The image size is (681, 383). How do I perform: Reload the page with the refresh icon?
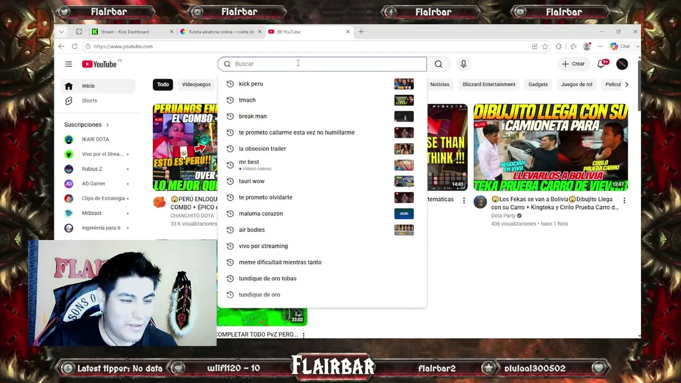pos(74,46)
